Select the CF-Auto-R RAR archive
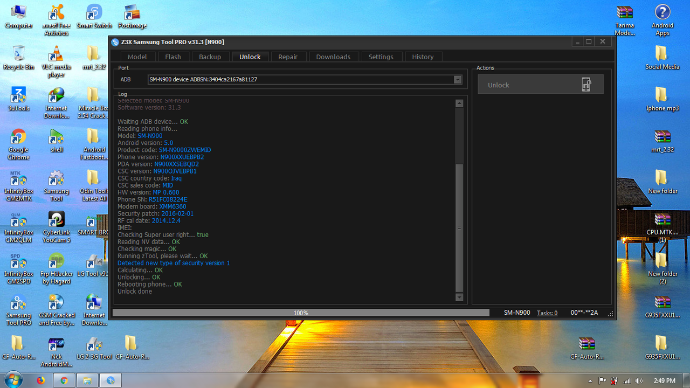The width and height of the screenshot is (690, 388). (x=586, y=348)
